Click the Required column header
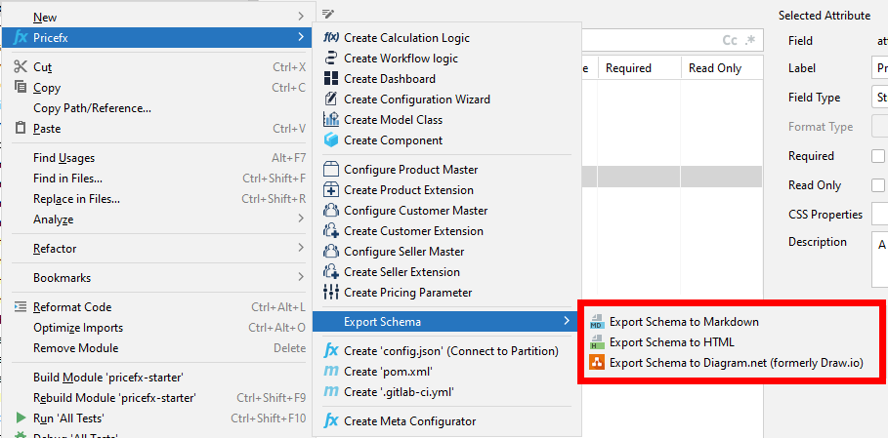The image size is (888, 438). pyautogui.click(x=628, y=68)
